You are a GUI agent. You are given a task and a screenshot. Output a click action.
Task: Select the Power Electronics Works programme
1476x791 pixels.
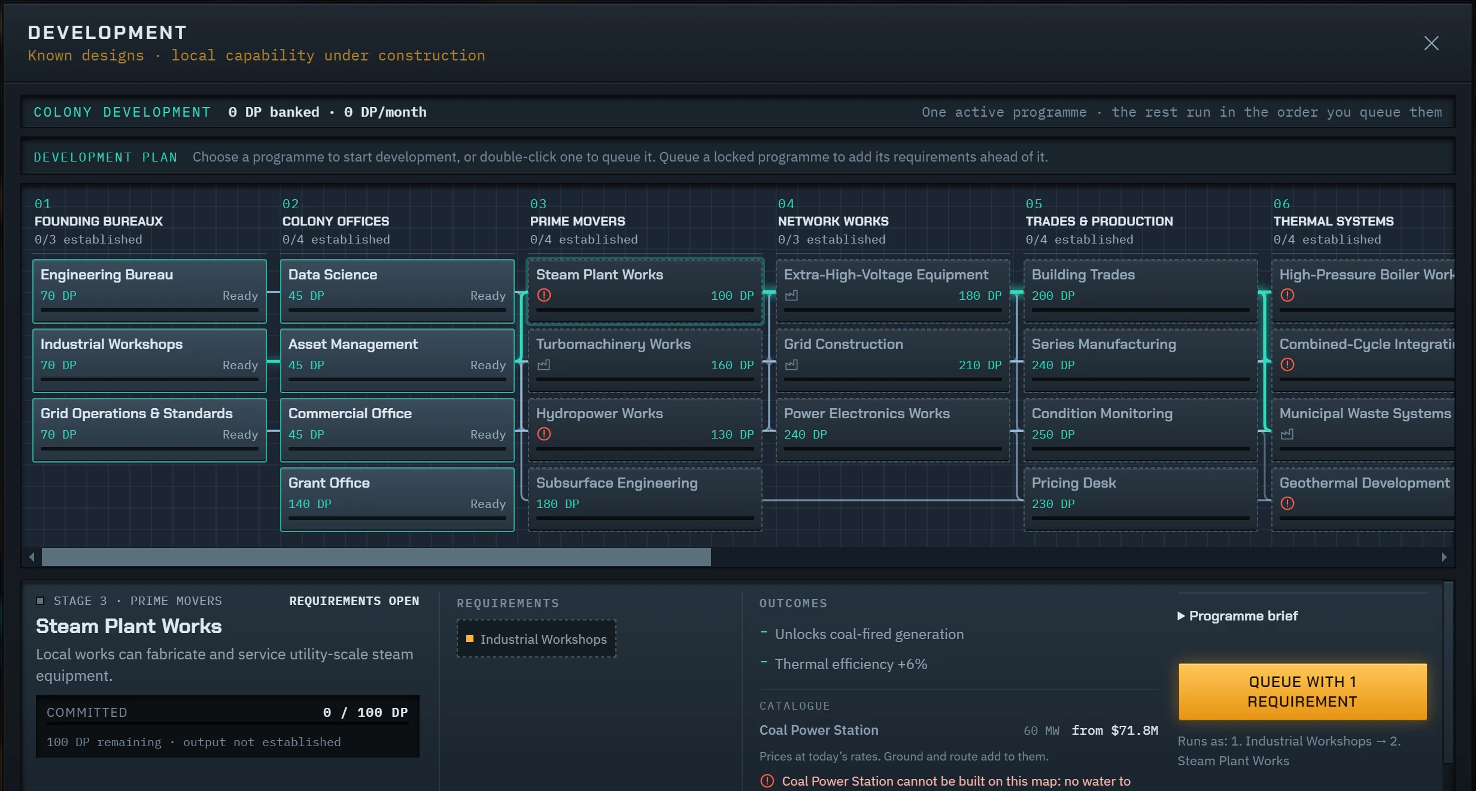[892, 430]
